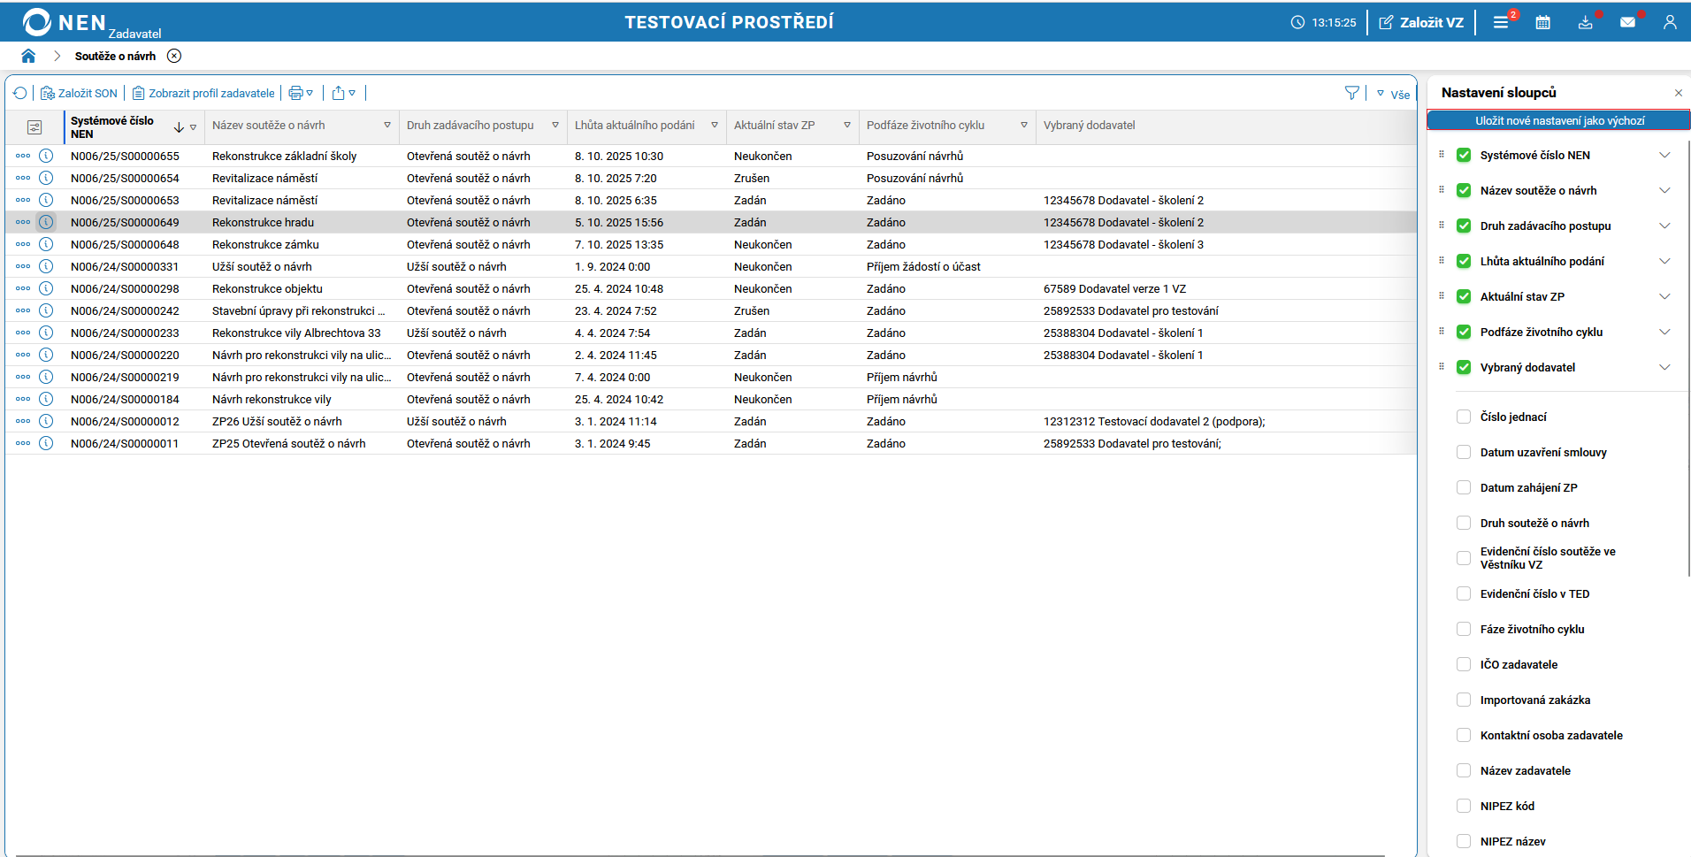Image resolution: width=1691 pixels, height=857 pixels.
Task: Expand Název soutěže o návrh settings chevron
Action: pyautogui.click(x=1664, y=190)
